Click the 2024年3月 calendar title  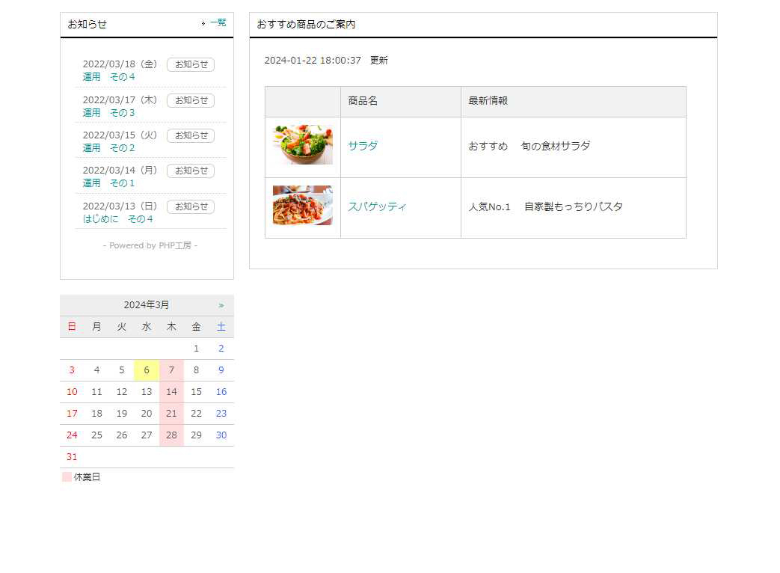pos(147,304)
